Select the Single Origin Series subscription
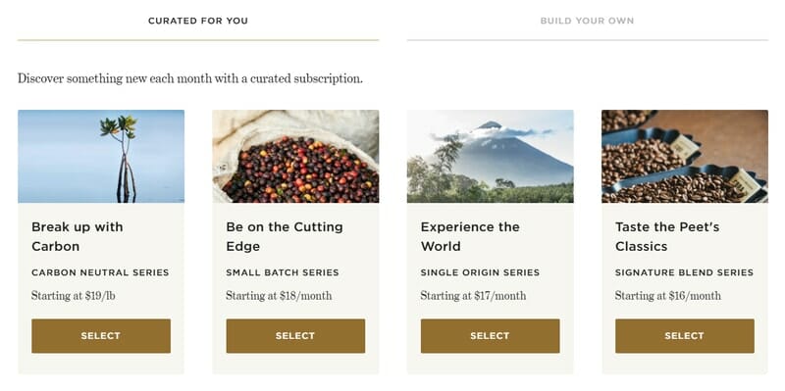 tap(490, 336)
